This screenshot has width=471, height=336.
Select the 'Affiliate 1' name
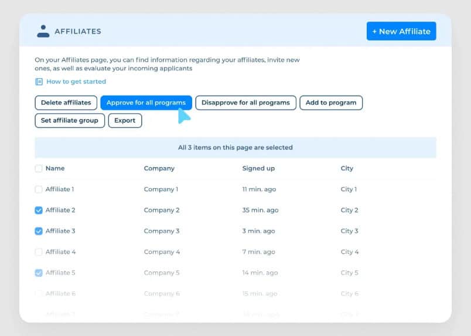click(60, 189)
